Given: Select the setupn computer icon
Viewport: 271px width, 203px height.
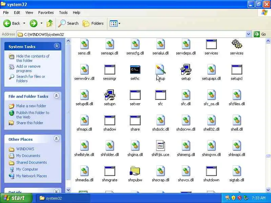Looking at the screenshot, I should 109,95.
